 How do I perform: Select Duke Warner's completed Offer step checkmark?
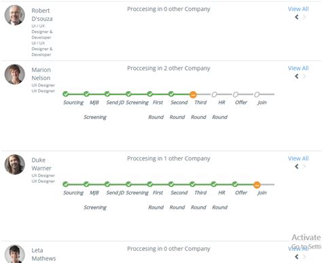click(x=235, y=184)
